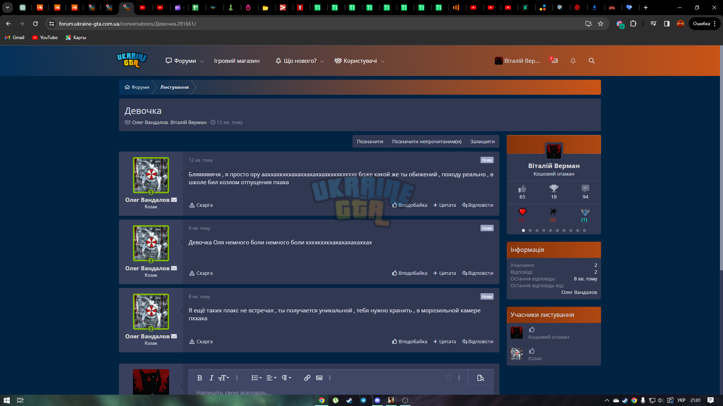723x406 pixels.
Task: Click the thumbs-up icon showing 65
Action: pyautogui.click(x=522, y=188)
